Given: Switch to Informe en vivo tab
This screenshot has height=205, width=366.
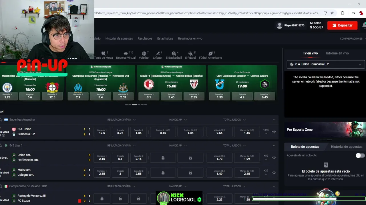Looking at the screenshot, I should click(337, 53).
